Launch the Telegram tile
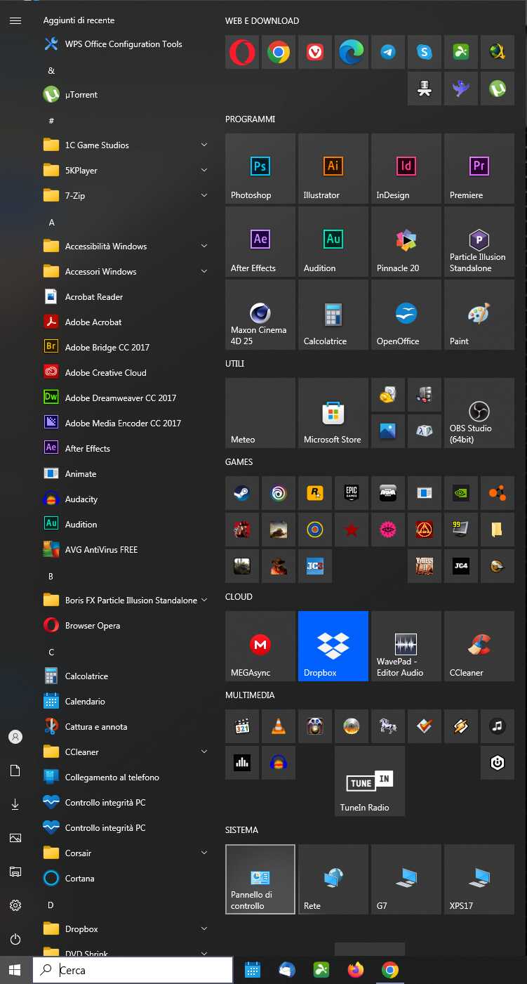The image size is (527, 984). (388, 52)
